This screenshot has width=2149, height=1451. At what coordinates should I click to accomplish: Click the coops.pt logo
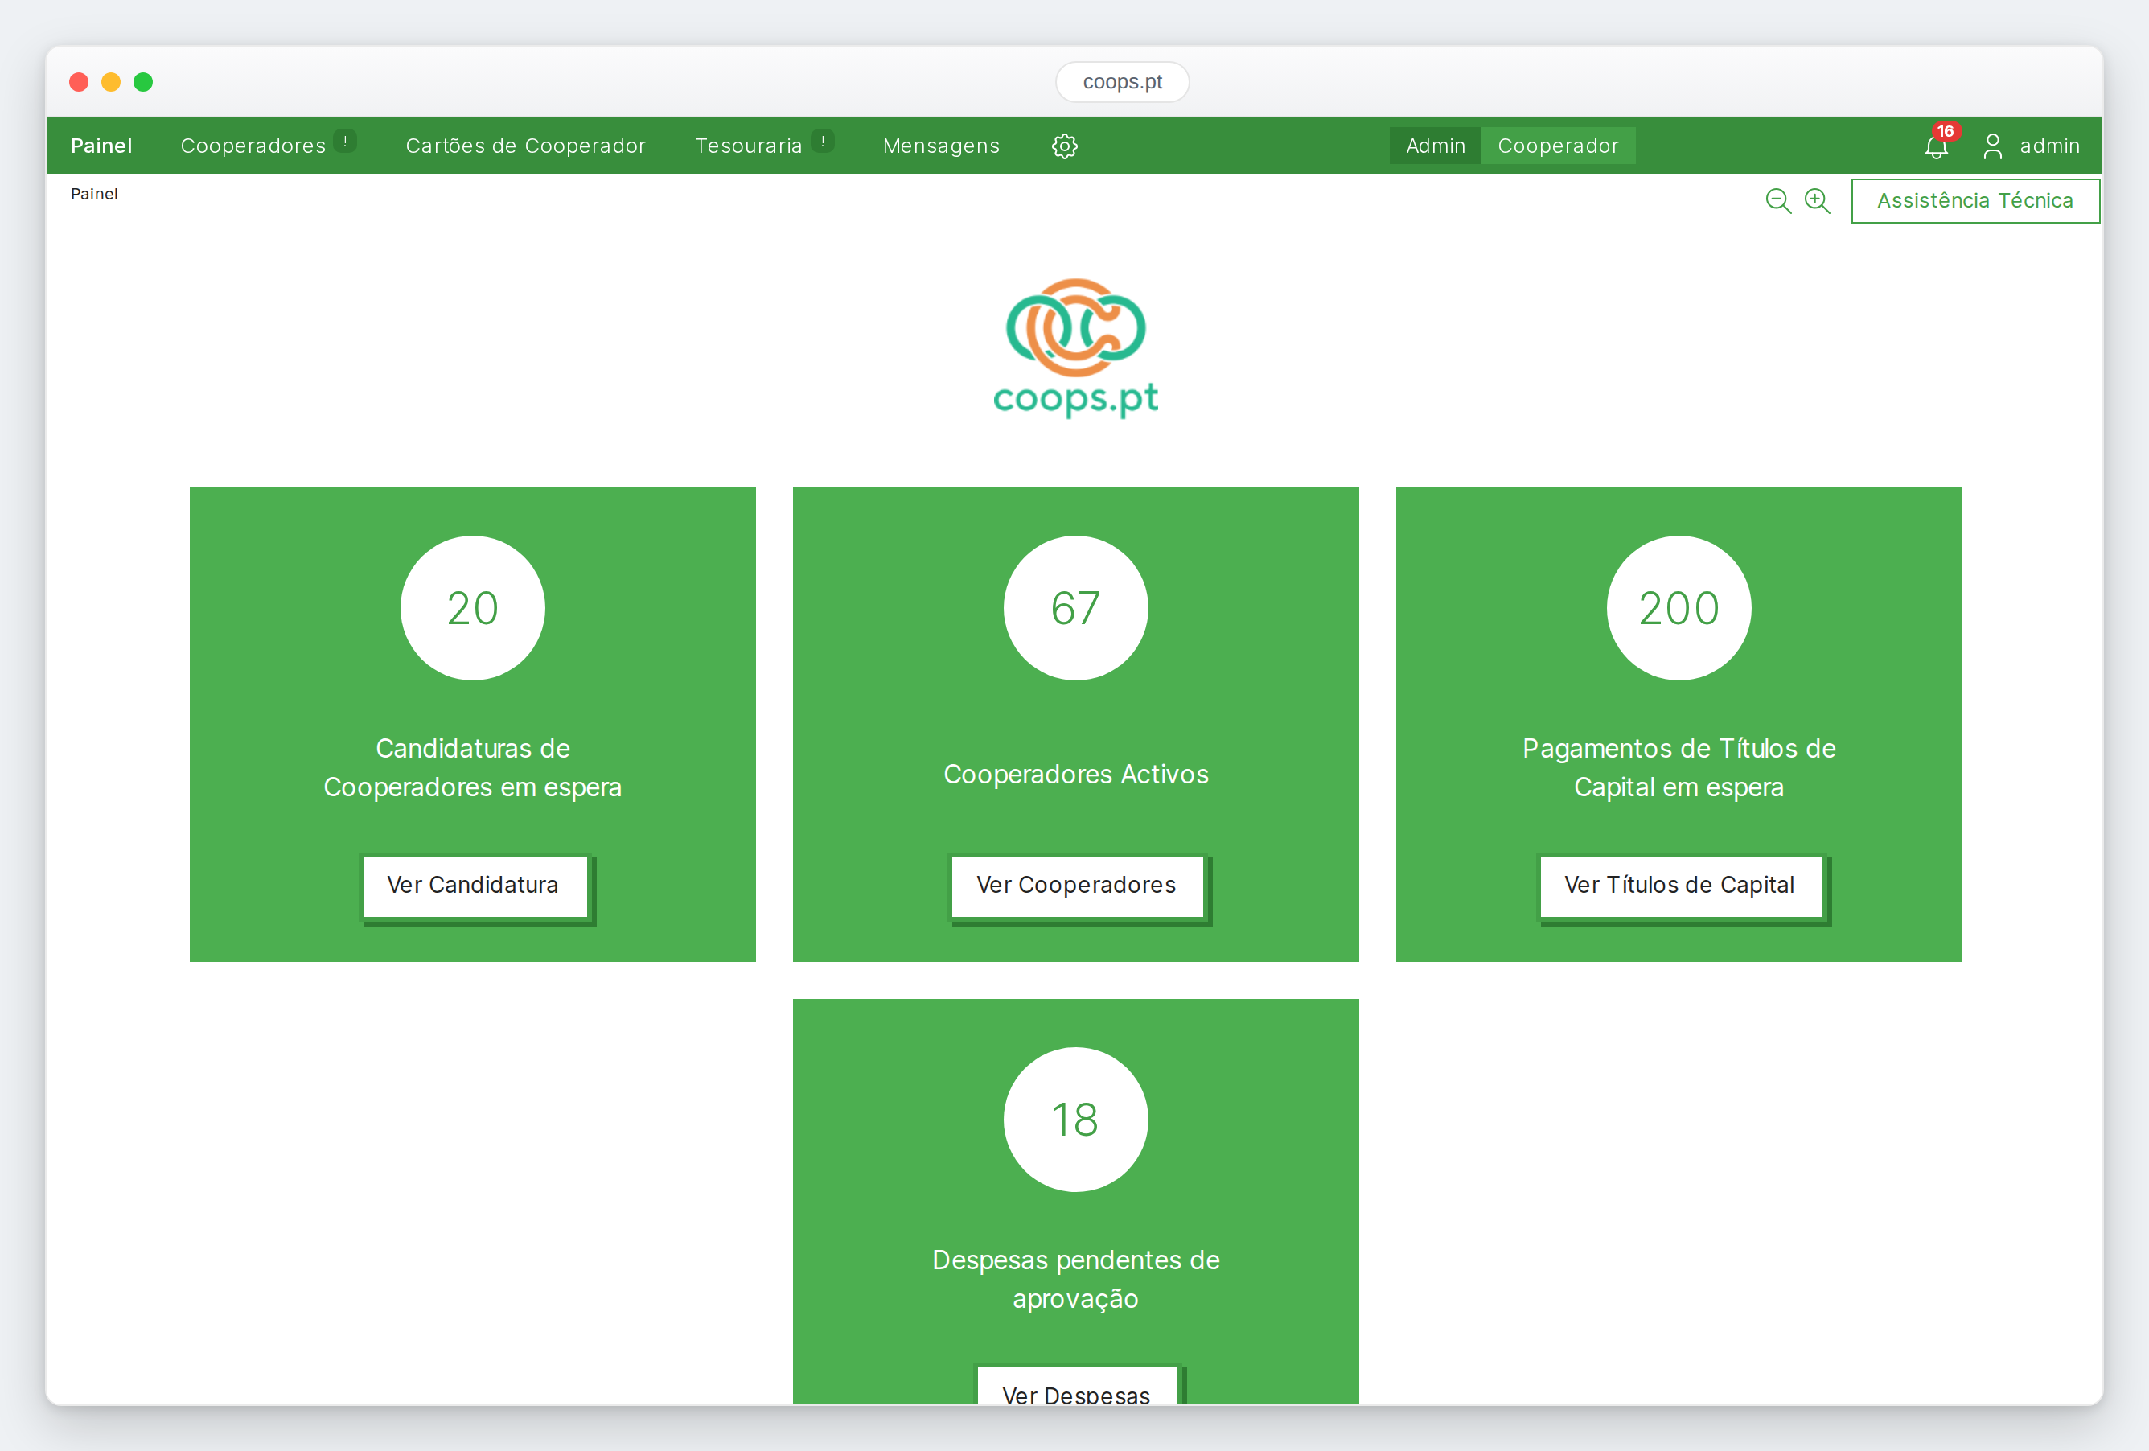click(x=1075, y=347)
